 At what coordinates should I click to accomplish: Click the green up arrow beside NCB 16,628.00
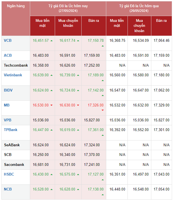click(x=78, y=189)
